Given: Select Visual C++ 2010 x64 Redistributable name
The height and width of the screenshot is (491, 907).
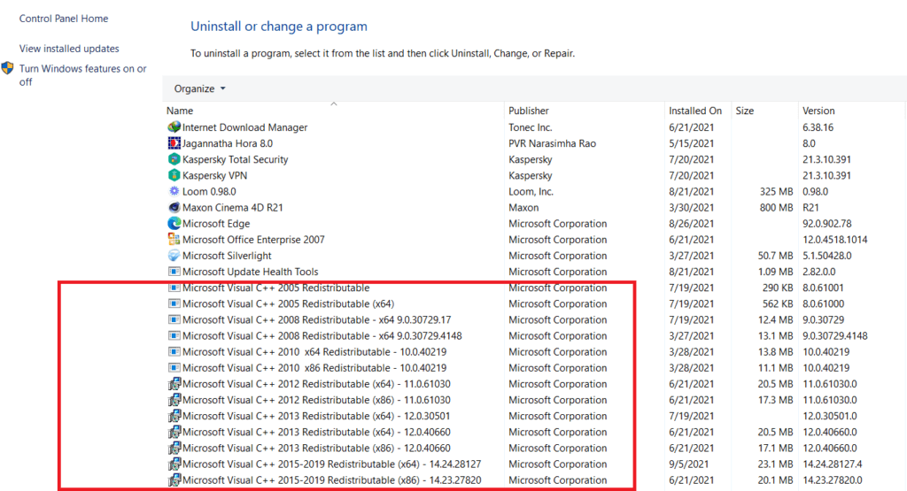Looking at the screenshot, I should click(x=314, y=352).
